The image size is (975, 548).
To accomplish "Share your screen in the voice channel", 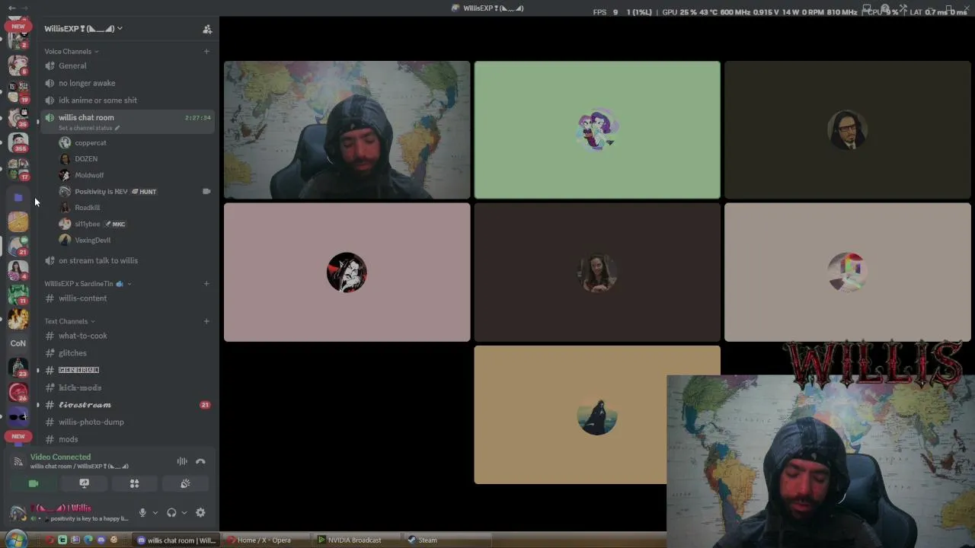I will (x=84, y=483).
